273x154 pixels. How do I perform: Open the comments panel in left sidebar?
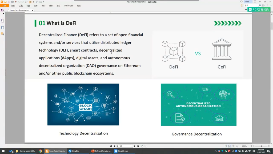click(2, 34)
